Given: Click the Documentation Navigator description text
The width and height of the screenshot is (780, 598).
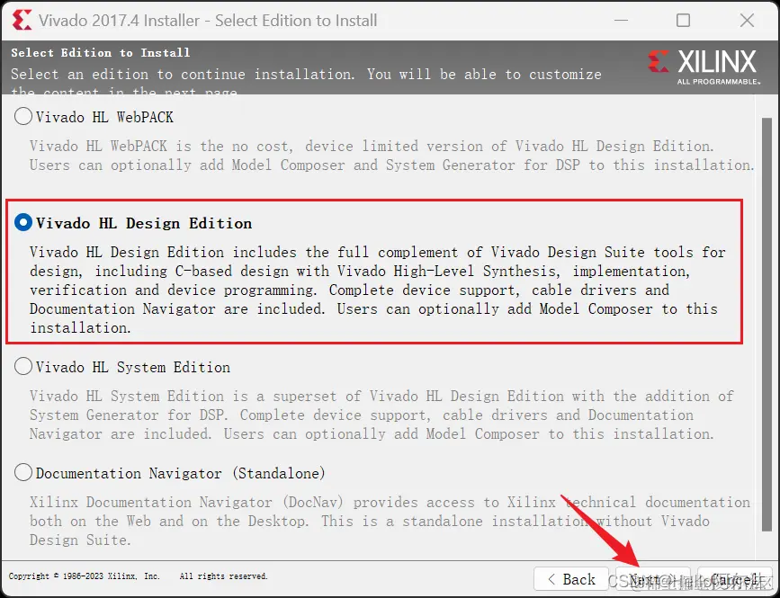Looking at the screenshot, I should point(390,521).
